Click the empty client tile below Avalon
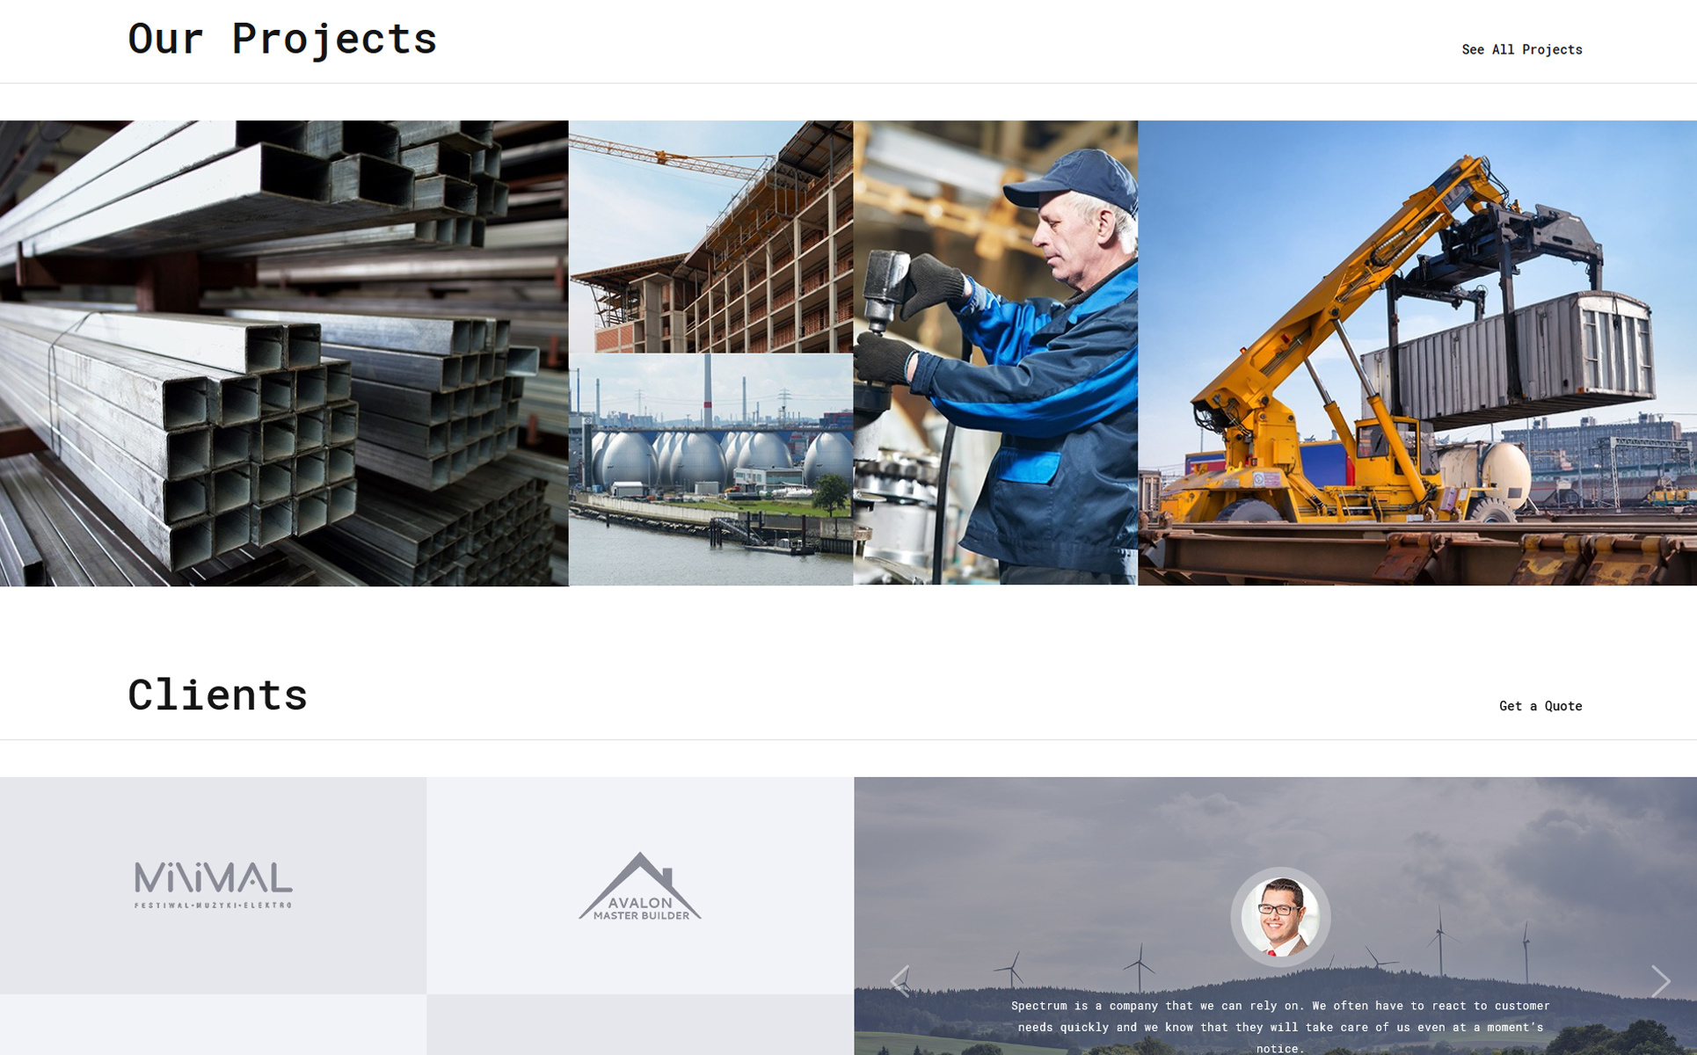 (x=640, y=1025)
